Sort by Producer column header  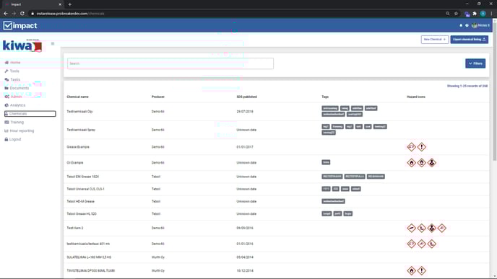[x=158, y=97]
